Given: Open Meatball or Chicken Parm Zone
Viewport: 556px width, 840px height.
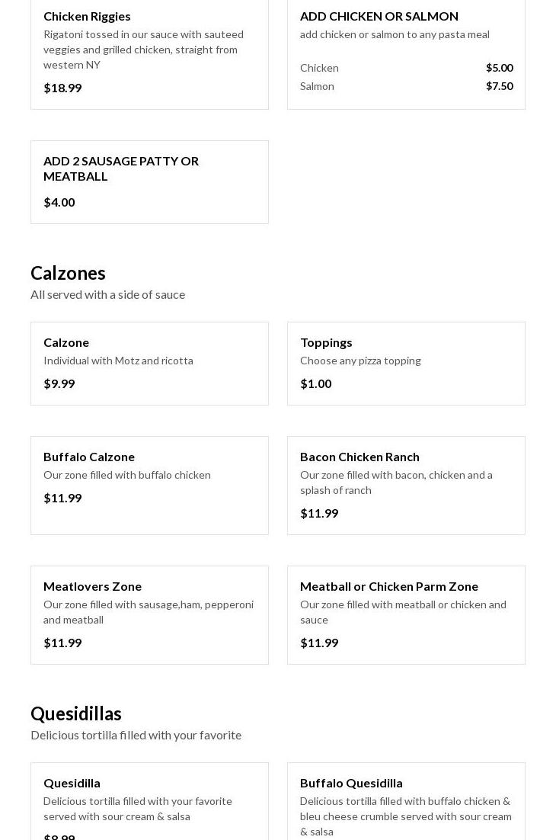Looking at the screenshot, I should click(x=406, y=615).
